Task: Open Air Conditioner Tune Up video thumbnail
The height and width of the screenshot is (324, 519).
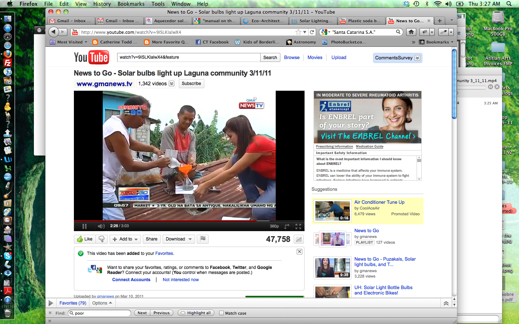Action: tap(332, 211)
